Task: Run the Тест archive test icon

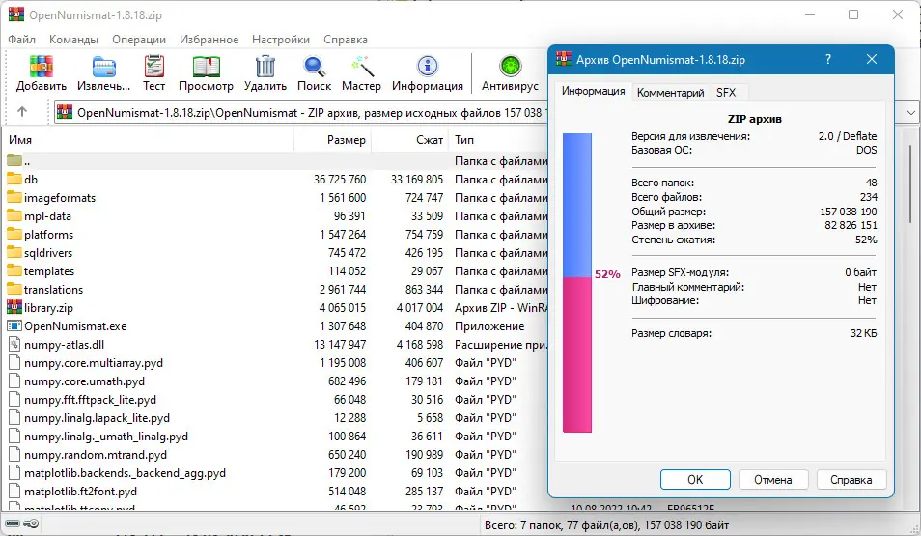Action: (153, 67)
